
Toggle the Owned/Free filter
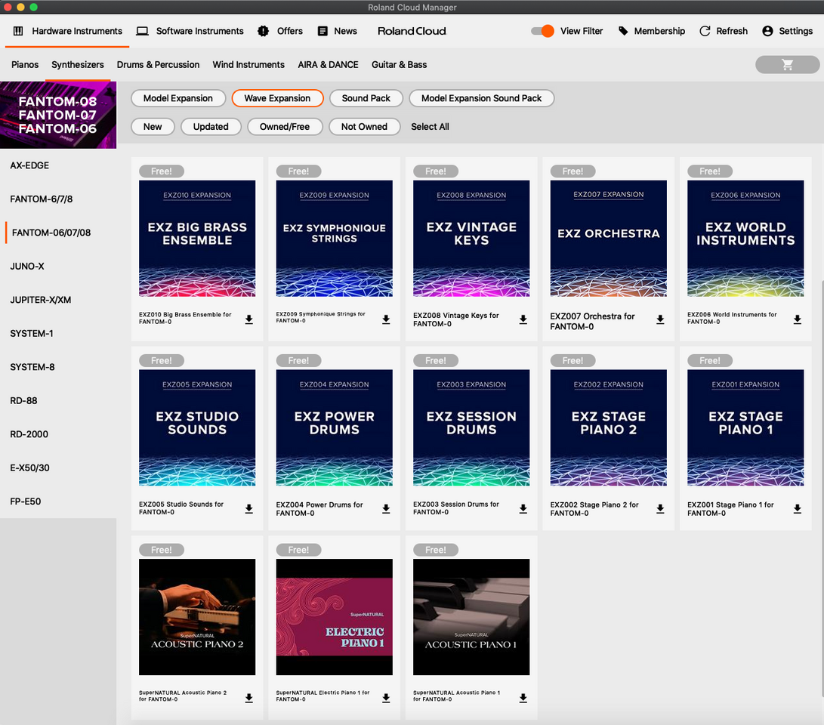285,127
